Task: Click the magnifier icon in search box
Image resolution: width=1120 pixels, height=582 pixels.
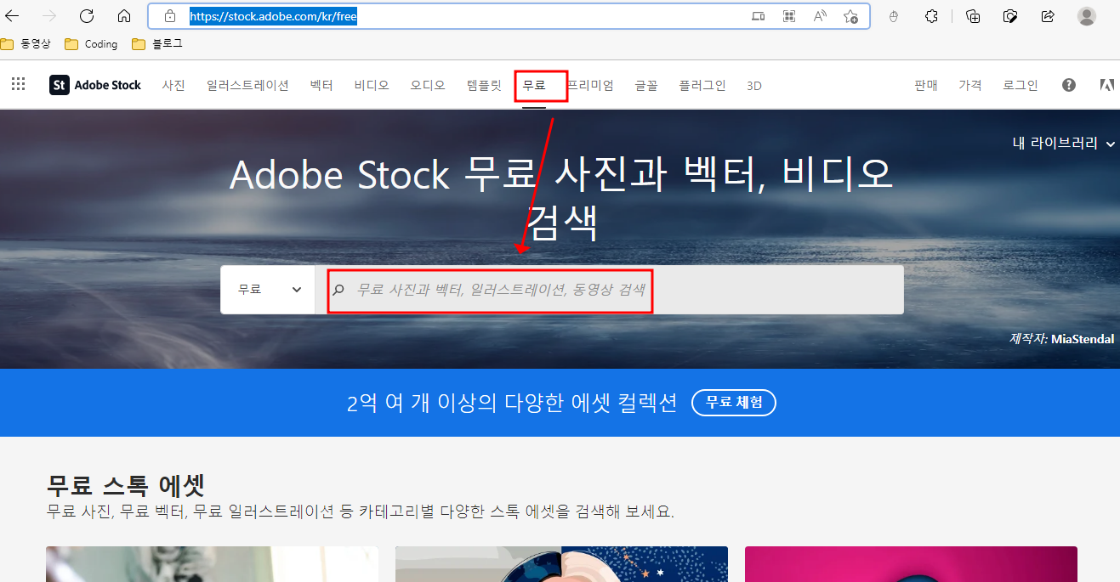Action: pyautogui.click(x=338, y=290)
